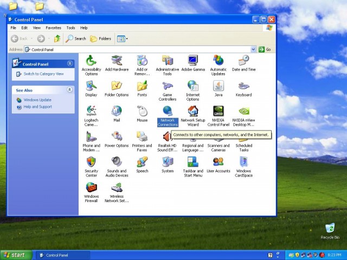Open the Windows Firewall icon
The image size is (347, 260).
[91, 187]
